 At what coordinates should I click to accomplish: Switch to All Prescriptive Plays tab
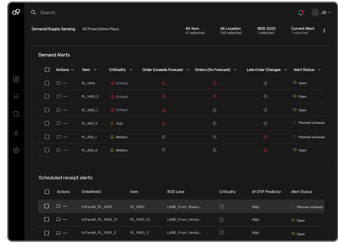[x=100, y=29]
